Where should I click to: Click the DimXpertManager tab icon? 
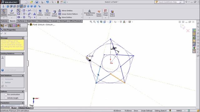(14, 26)
